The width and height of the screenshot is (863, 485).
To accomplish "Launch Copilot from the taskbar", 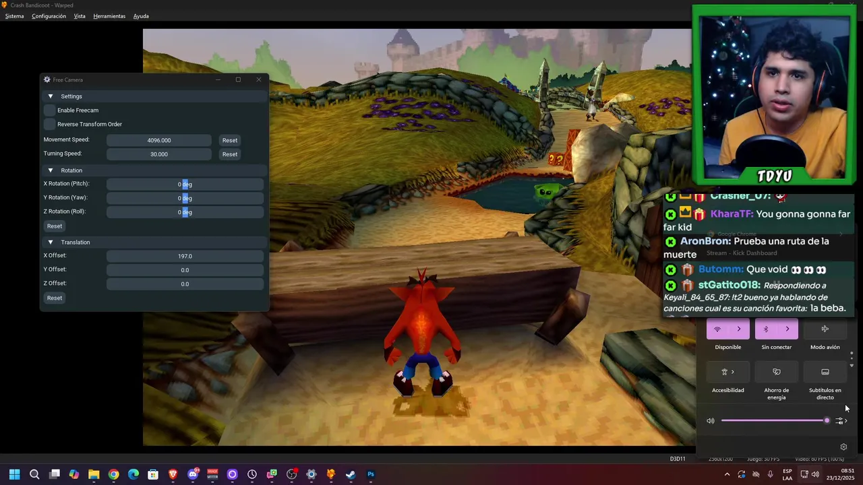I will 74,474.
